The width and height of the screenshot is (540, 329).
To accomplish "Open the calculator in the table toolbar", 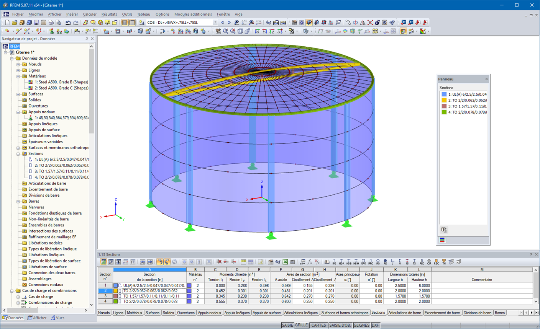I will (292, 262).
